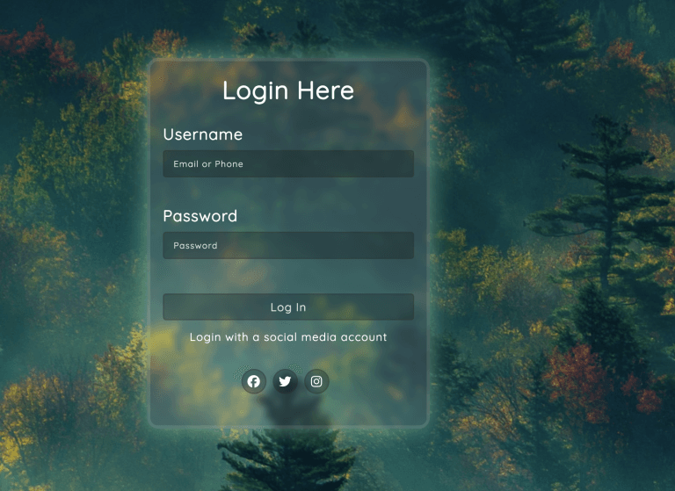Click into the Password input box

(288, 245)
